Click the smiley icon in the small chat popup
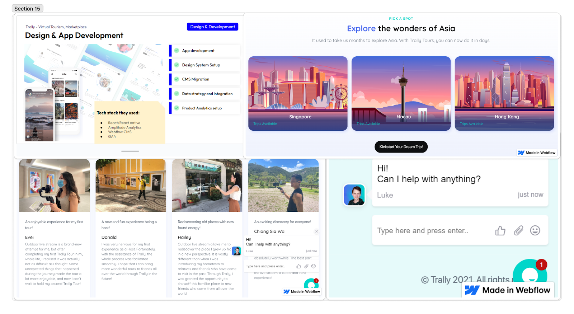Viewport: 574px width, 314px height. (x=314, y=266)
